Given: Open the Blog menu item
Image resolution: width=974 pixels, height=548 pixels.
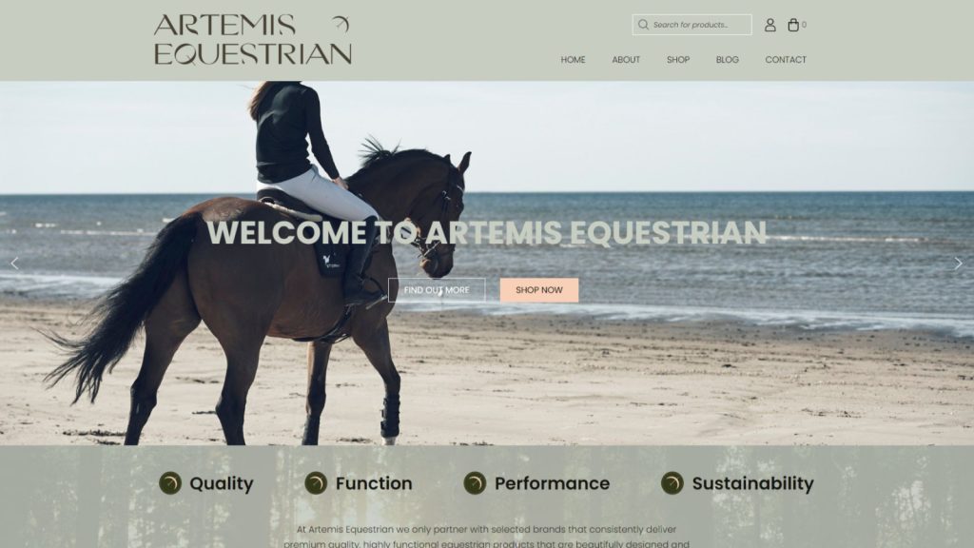Looking at the screenshot, I should coord(728,60).
